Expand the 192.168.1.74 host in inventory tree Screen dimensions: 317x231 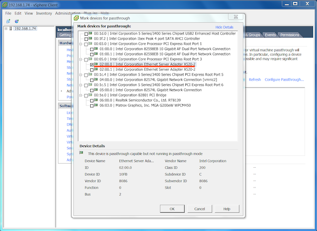(6, 29)
